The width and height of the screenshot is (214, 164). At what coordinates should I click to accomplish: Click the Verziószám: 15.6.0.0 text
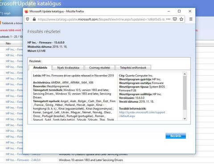132,98
